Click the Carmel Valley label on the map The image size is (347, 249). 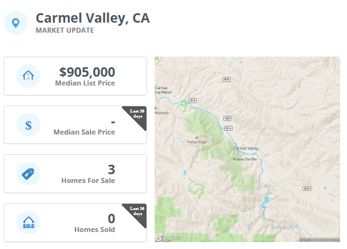coord(246,148)
